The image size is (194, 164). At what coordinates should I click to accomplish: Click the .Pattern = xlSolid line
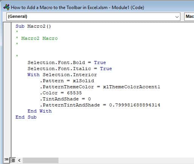coord(67,81)
